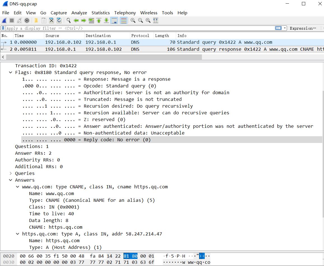Open recent display filter dropdown
Image resolution: width=324 pixels, height=266 pixels.
click(285, 28)
